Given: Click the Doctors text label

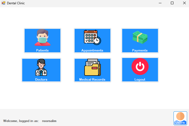Looking at the screenshot, I should pyautogui.click(x=41, y=80).
